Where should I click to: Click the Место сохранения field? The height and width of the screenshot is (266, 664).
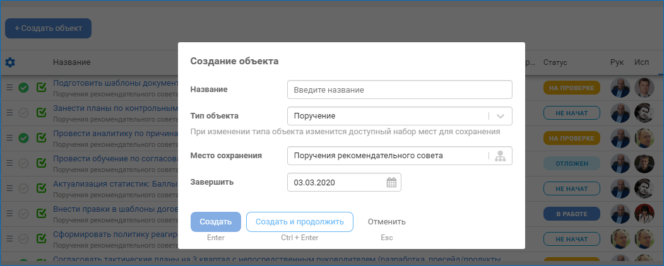click(x=400, y=156)
